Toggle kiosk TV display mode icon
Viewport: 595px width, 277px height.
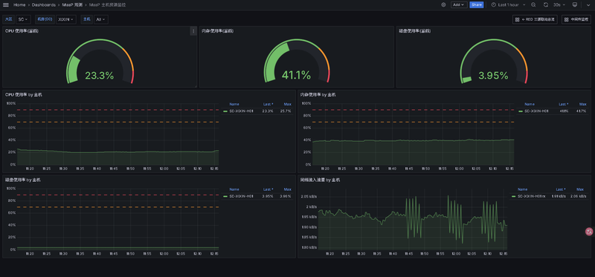(x=574, y=5)
